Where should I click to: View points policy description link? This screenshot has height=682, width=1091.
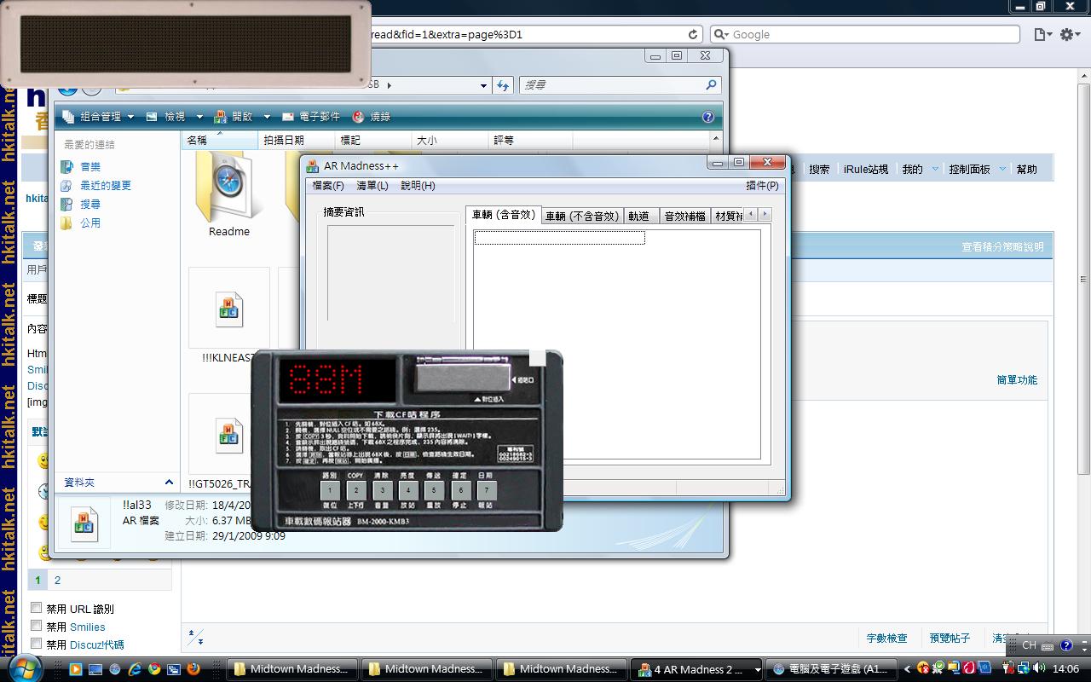1002,246
